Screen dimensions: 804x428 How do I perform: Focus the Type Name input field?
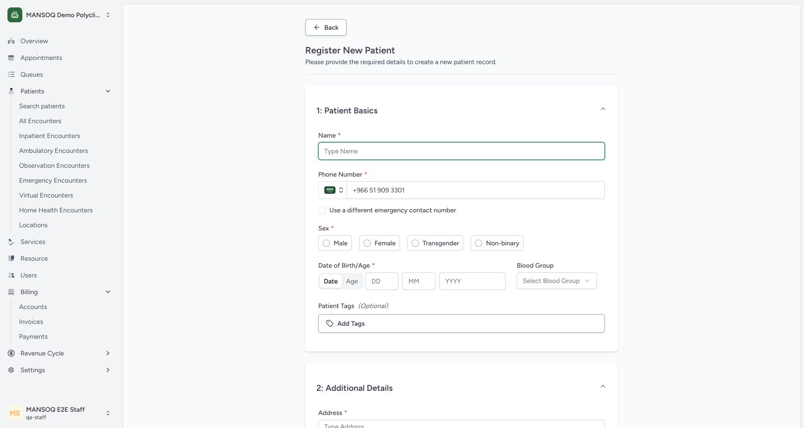[462, 151]
